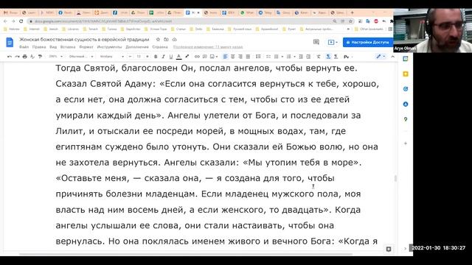Screen dimensions: 472x265
Task: Open Keep notes in side panel
Action: click(406, 74)
